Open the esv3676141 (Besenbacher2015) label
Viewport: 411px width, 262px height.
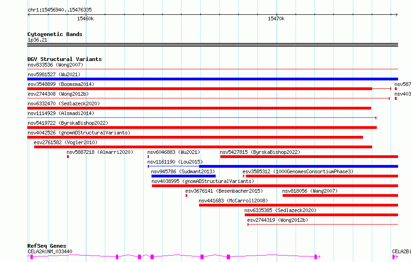(x=224, y=191)
